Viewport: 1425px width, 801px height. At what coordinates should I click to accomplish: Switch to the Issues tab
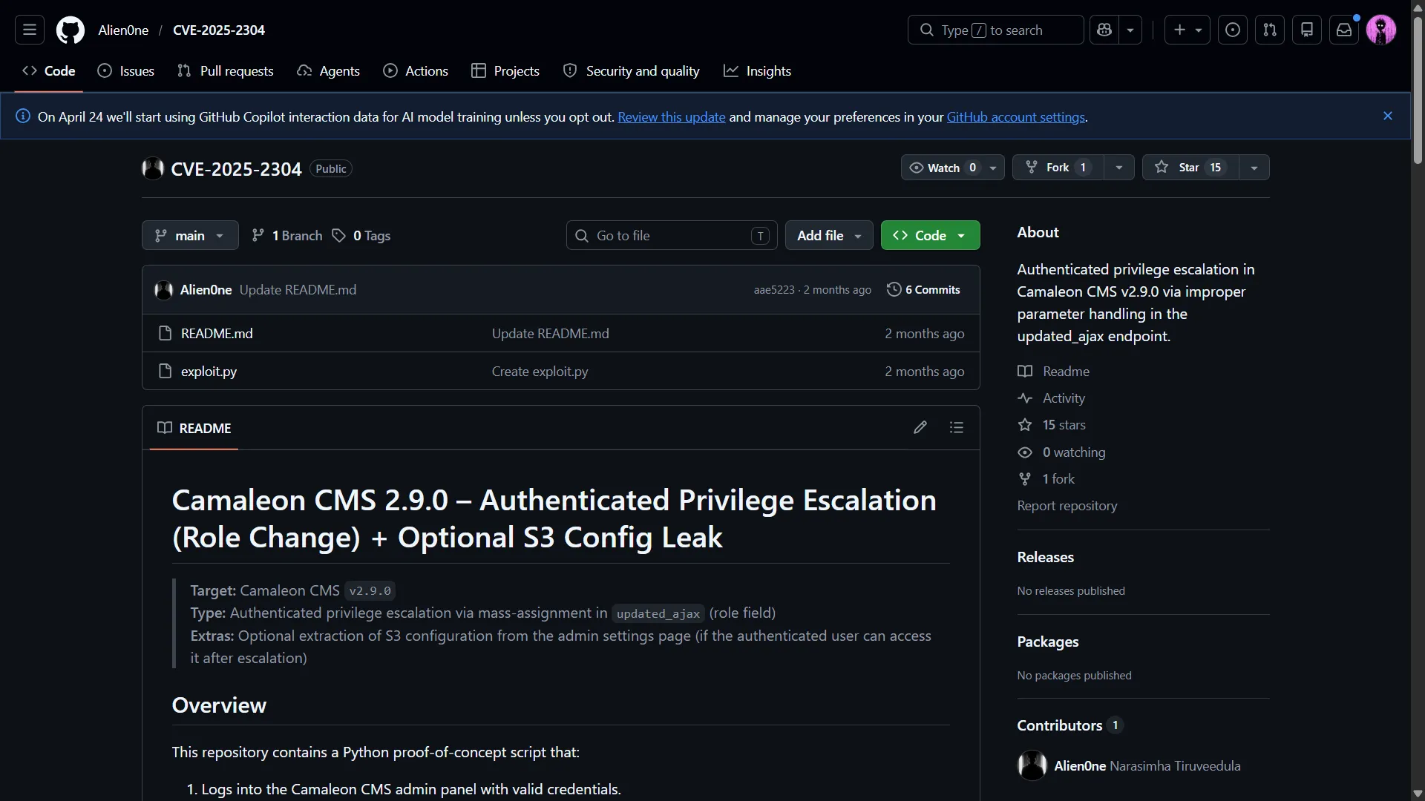click(x=126, y=70)
